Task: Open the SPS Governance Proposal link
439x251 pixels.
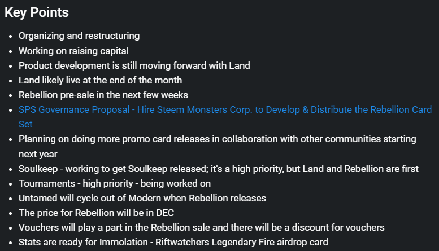Action: (225, 109)
